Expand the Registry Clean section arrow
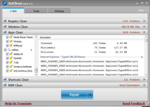Viewport: 150px width, 107px height. [x=144, y=21]
